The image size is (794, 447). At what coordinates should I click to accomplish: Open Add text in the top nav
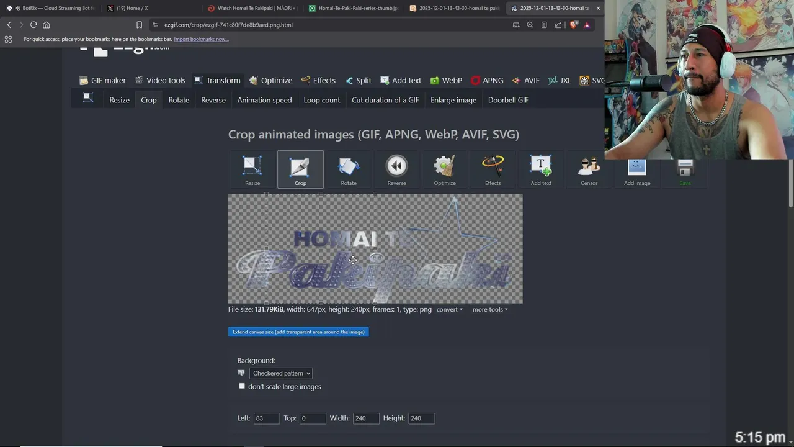coord(401,80)
